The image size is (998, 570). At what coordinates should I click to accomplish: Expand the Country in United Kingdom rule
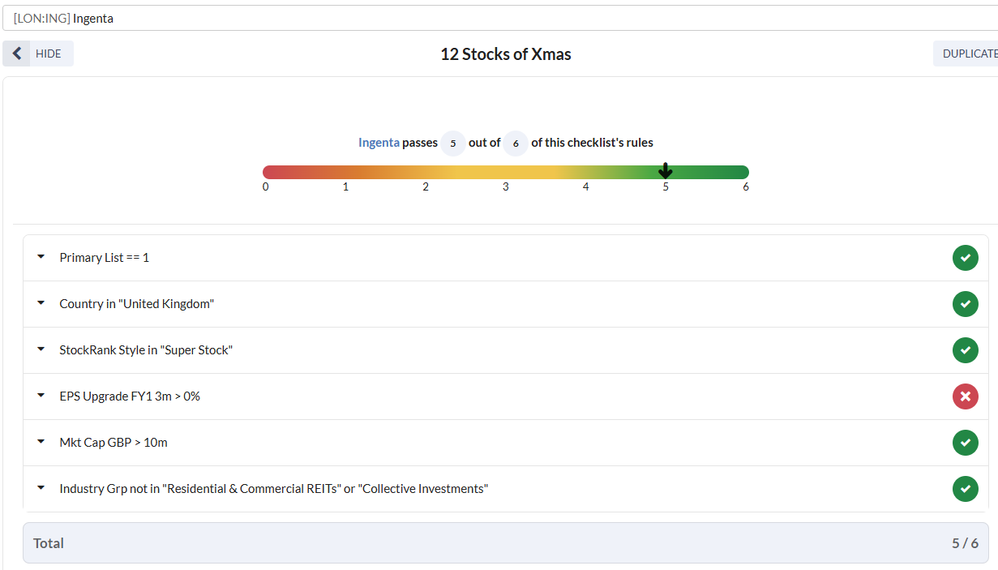(x=41, y=303)
